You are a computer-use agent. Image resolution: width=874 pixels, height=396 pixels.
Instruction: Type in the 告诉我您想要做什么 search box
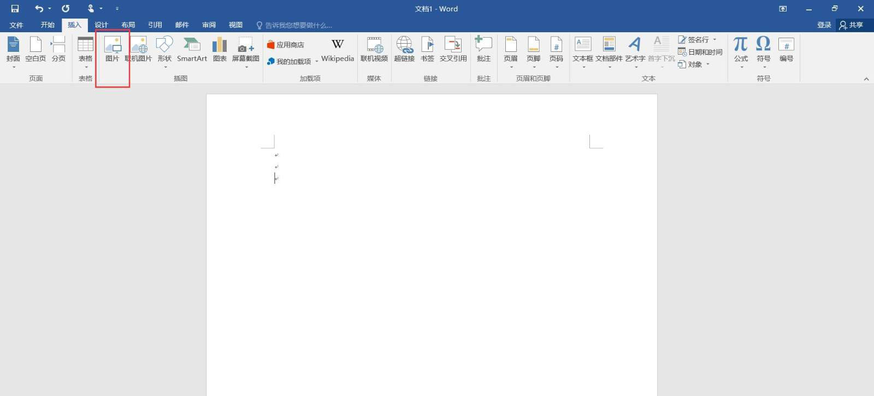coord(298,25)
